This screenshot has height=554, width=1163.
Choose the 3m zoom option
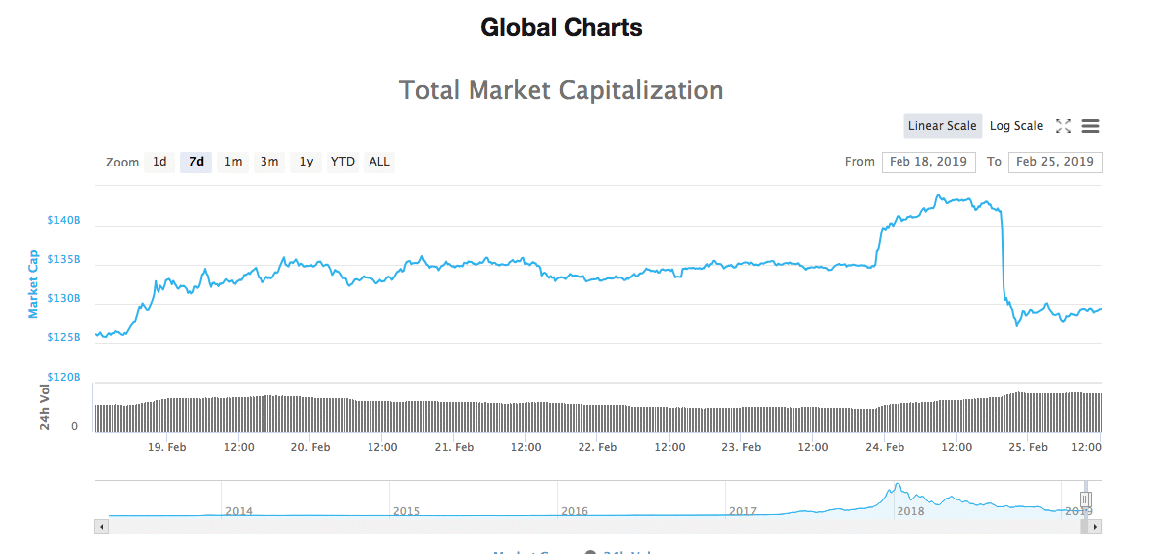pyautogui.click(x=269, y=162)
